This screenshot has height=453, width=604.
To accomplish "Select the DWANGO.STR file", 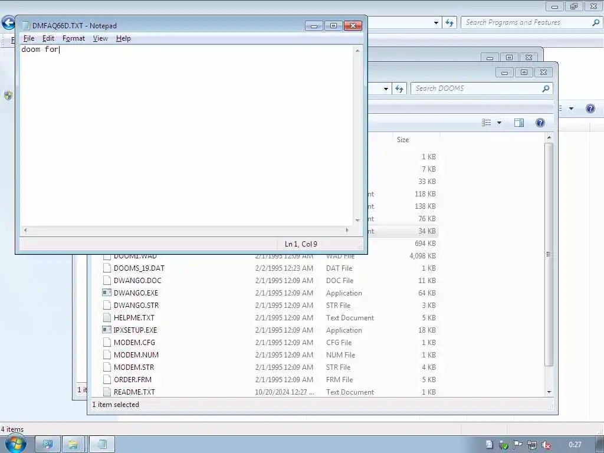I will pos(136,305).
